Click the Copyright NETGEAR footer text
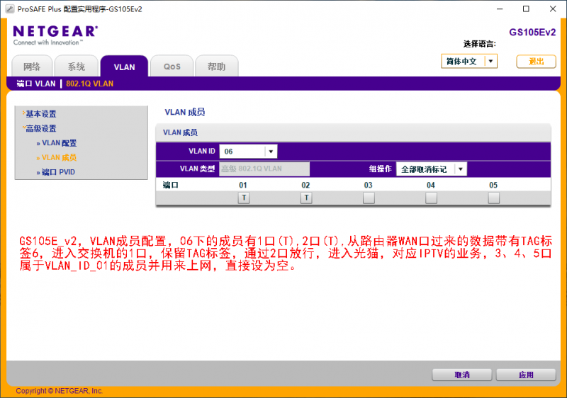 click(x=59, y=391)
